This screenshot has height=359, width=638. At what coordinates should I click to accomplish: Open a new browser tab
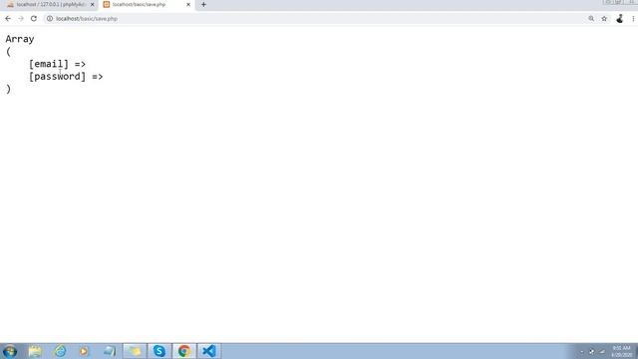tap(203, 4)
